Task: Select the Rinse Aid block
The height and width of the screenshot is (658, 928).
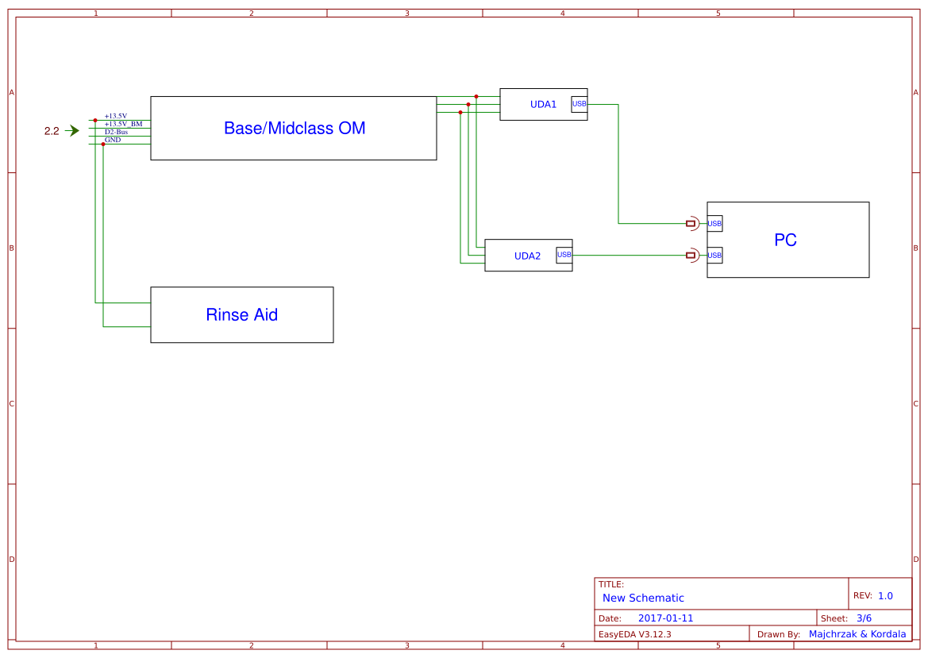Action: [241, 314]
